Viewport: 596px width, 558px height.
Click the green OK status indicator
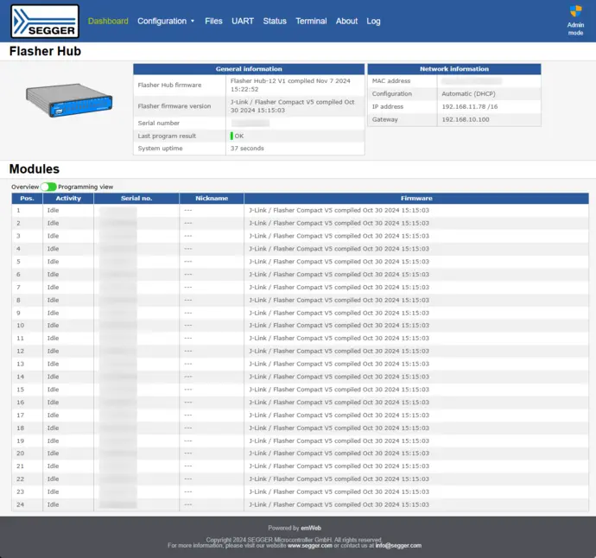tap(232, 136)
